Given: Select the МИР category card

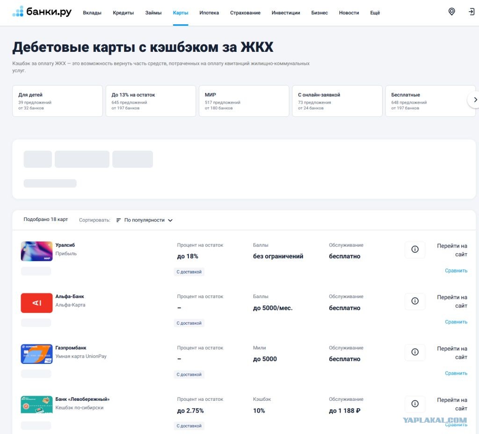Looking at the screenshot, I should [244, 101].
